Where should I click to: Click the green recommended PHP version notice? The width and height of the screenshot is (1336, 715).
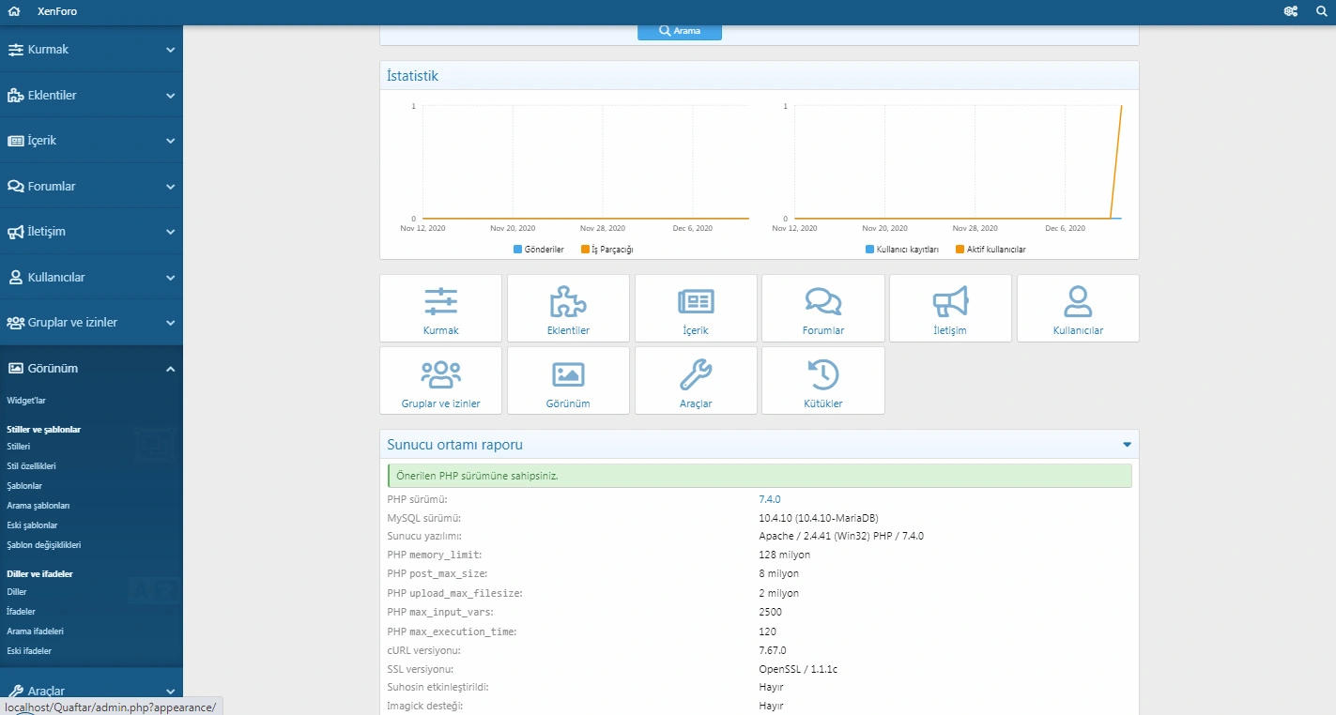(760, 476)
